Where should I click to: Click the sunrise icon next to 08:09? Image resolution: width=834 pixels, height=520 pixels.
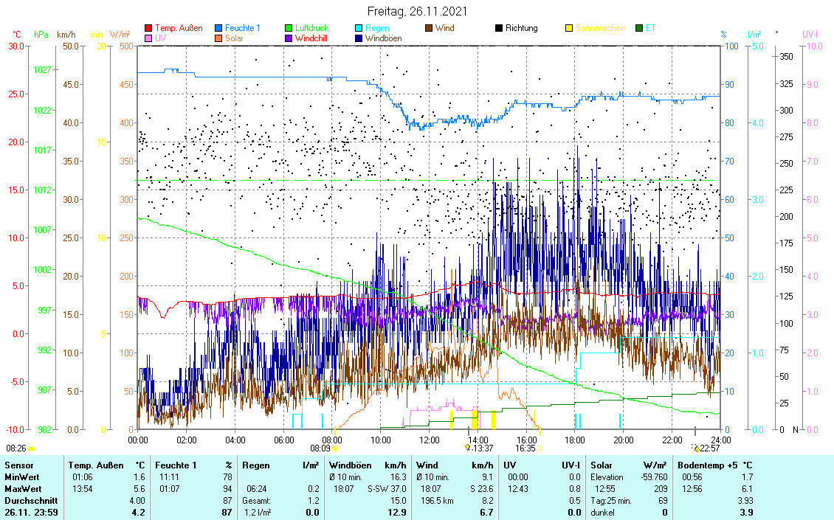(336, 448)
